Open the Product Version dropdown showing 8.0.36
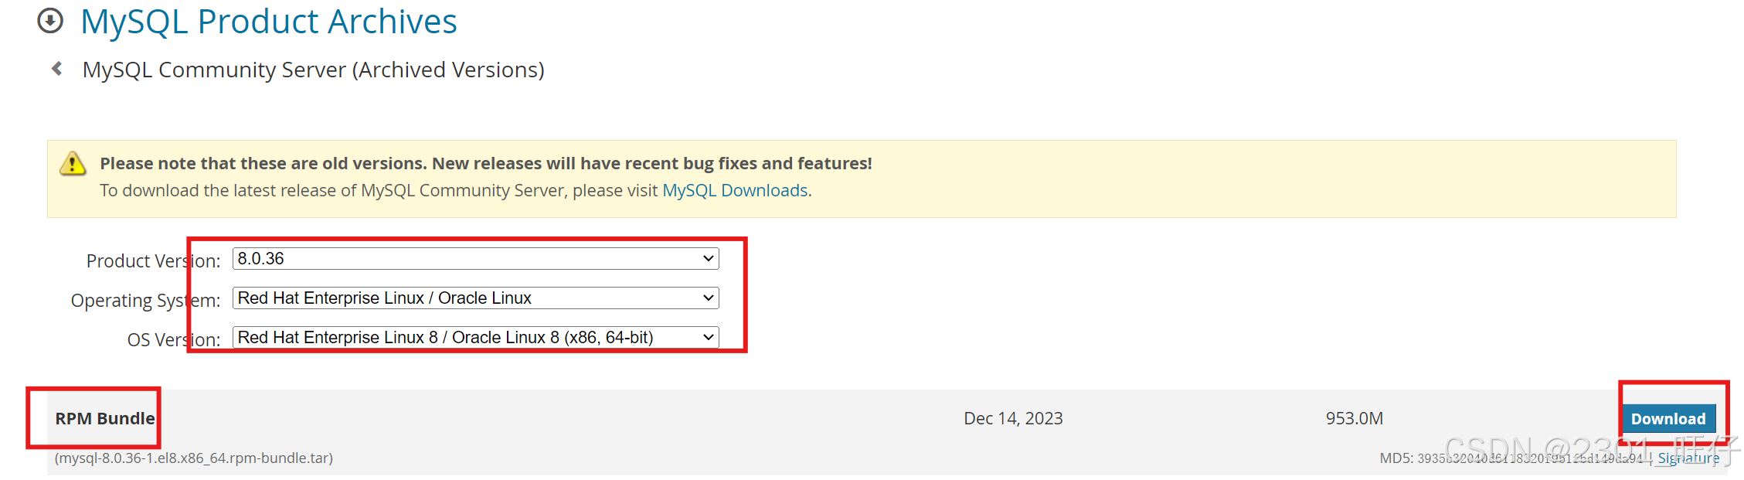Image resolution: width=1744 pixels, height=480 pixels. click(x=475, y=259)
